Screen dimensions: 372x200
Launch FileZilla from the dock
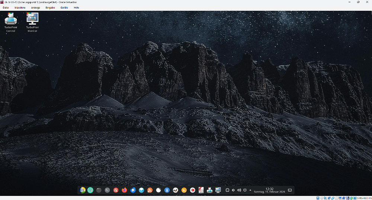[x=116, y=190]
